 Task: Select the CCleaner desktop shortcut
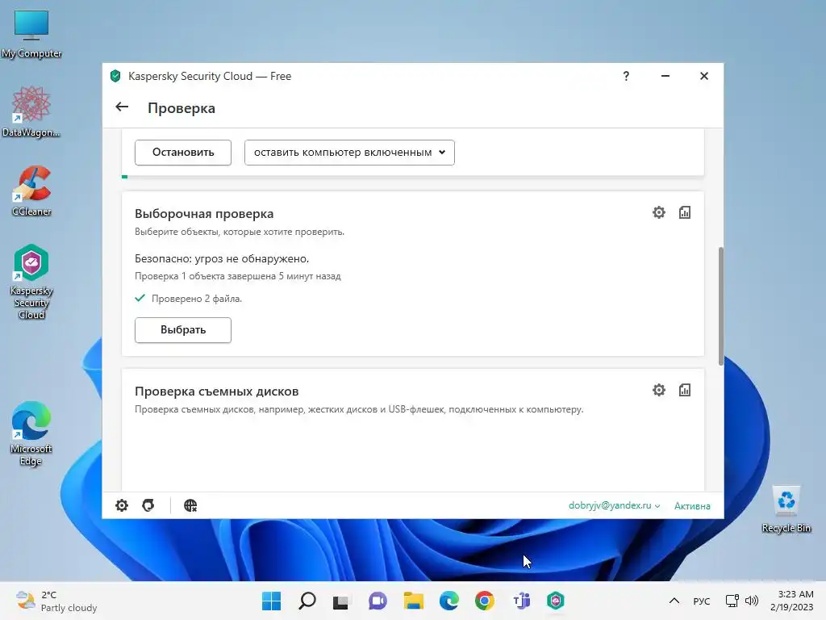pos(31,191)
